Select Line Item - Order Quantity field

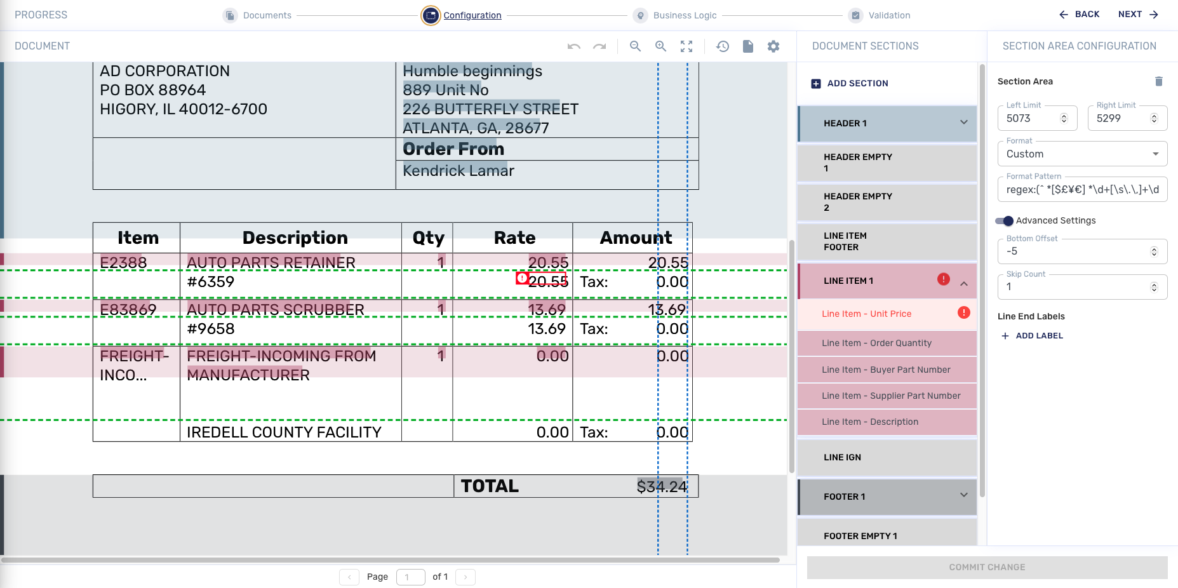(x=876, y=343)
